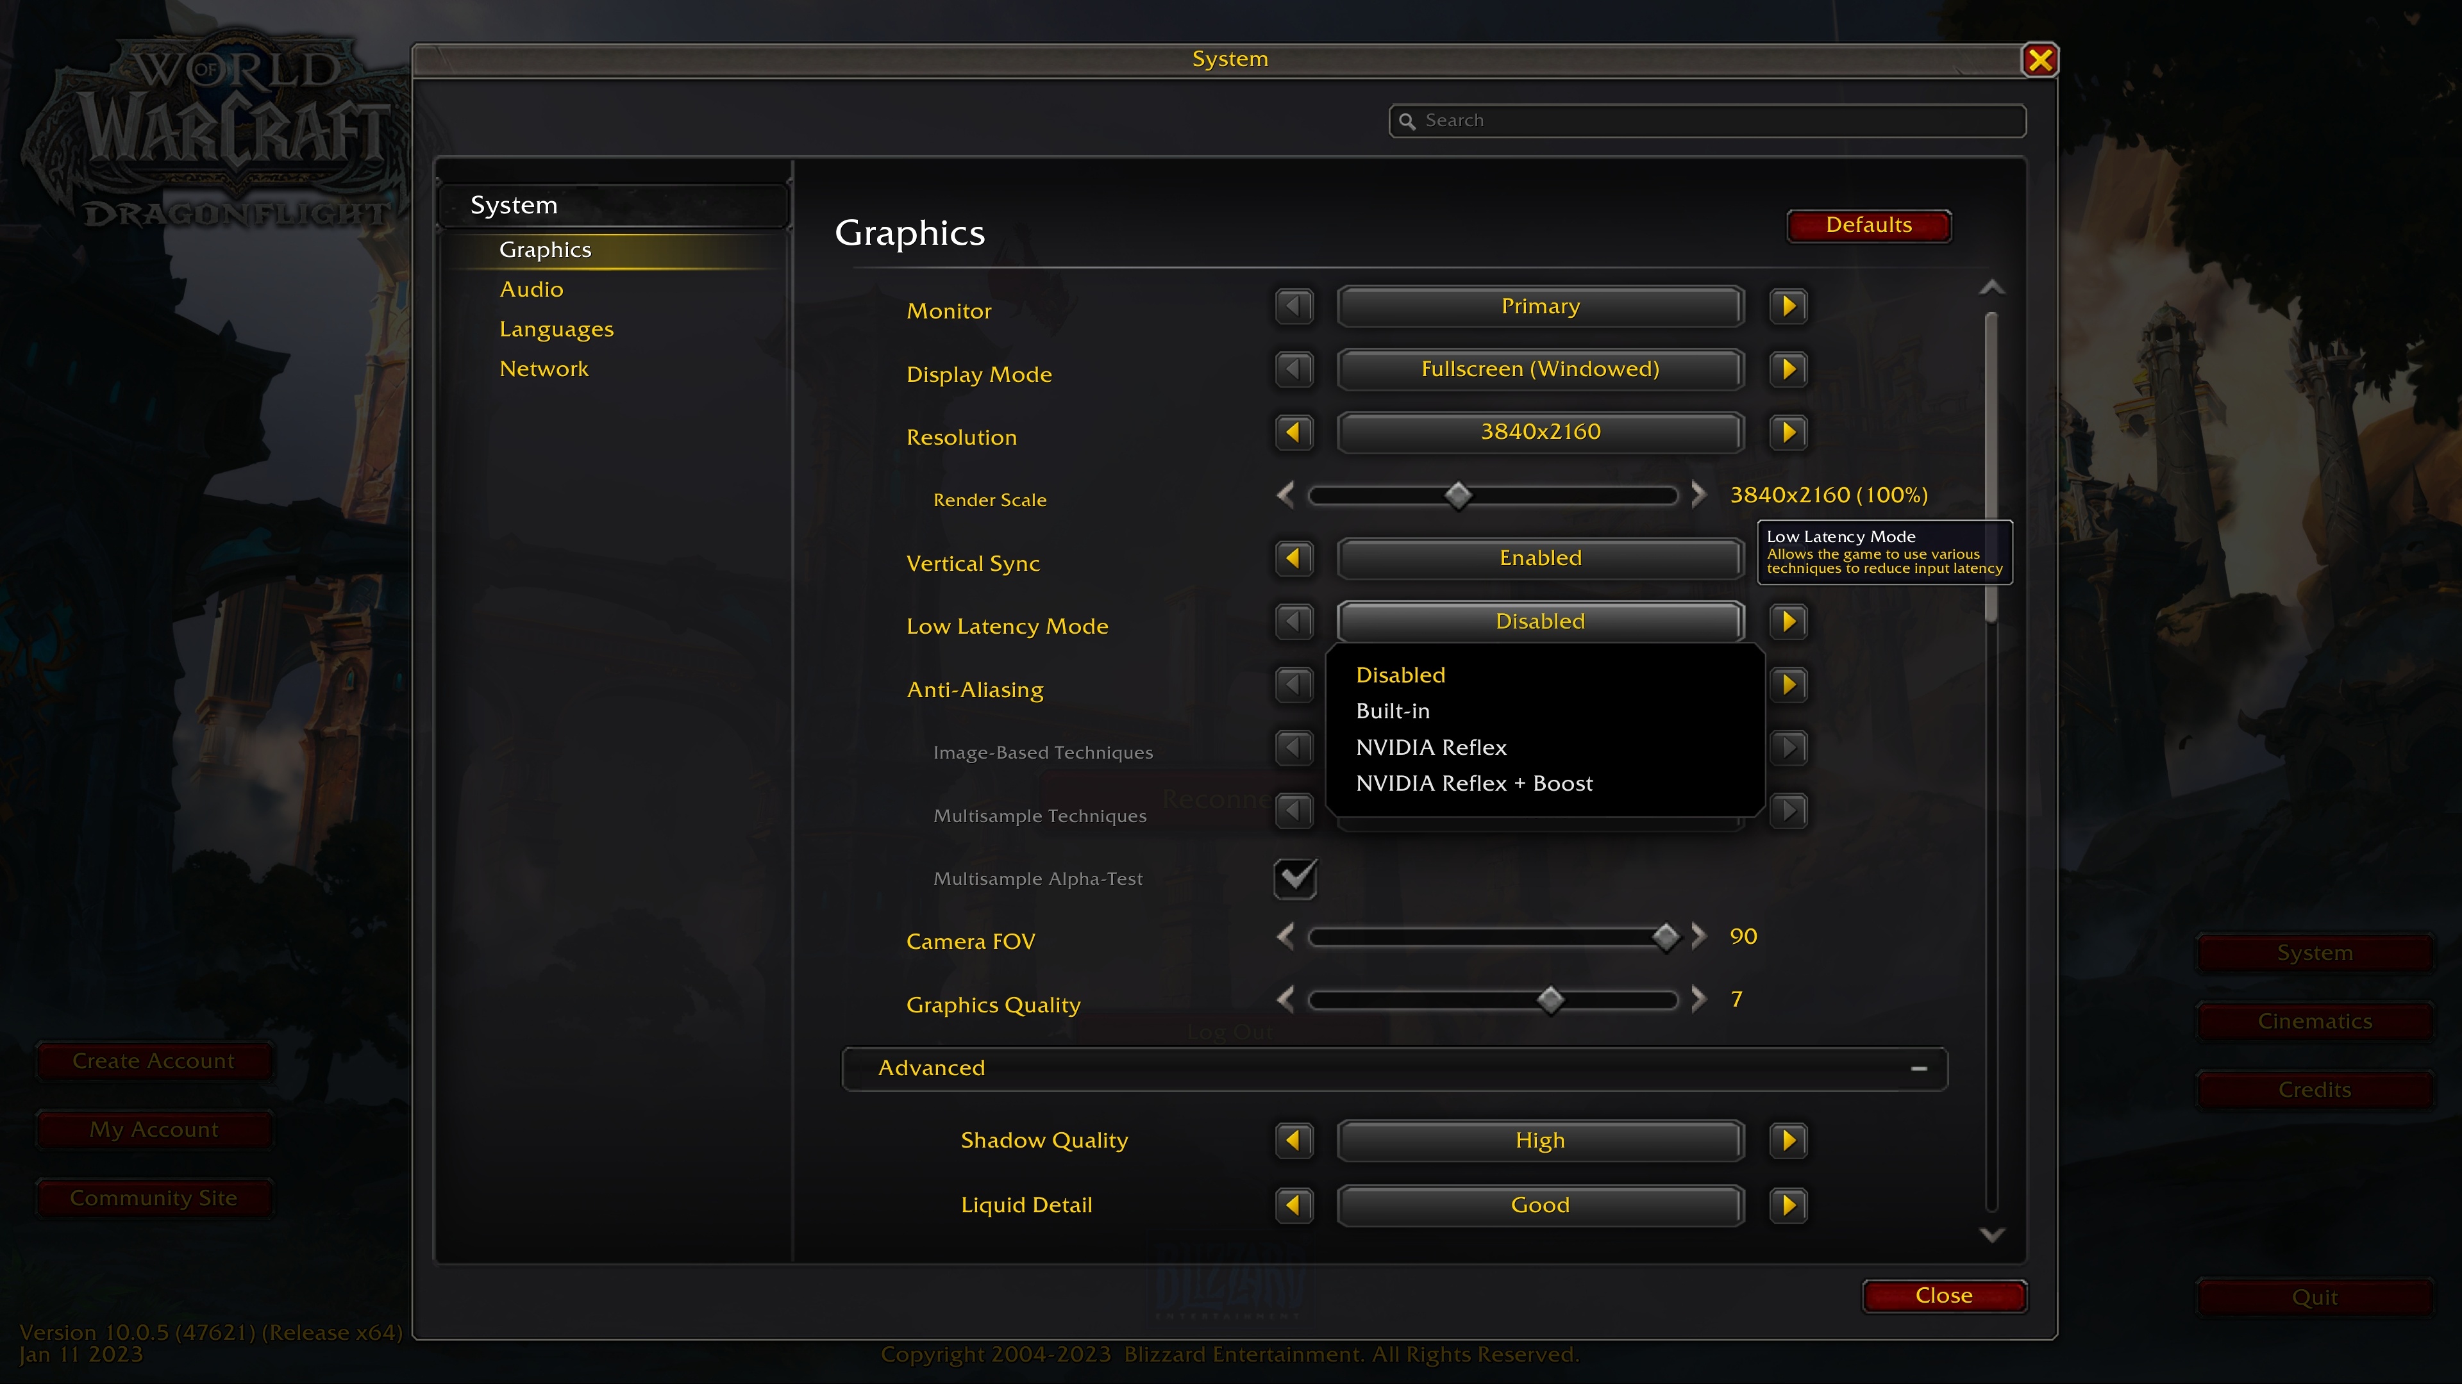Click the right arrow icon for Shadow Quality
Image resolution: width=2462 pixels, height=1384 pixels.
click(x=1788, y=1141)
